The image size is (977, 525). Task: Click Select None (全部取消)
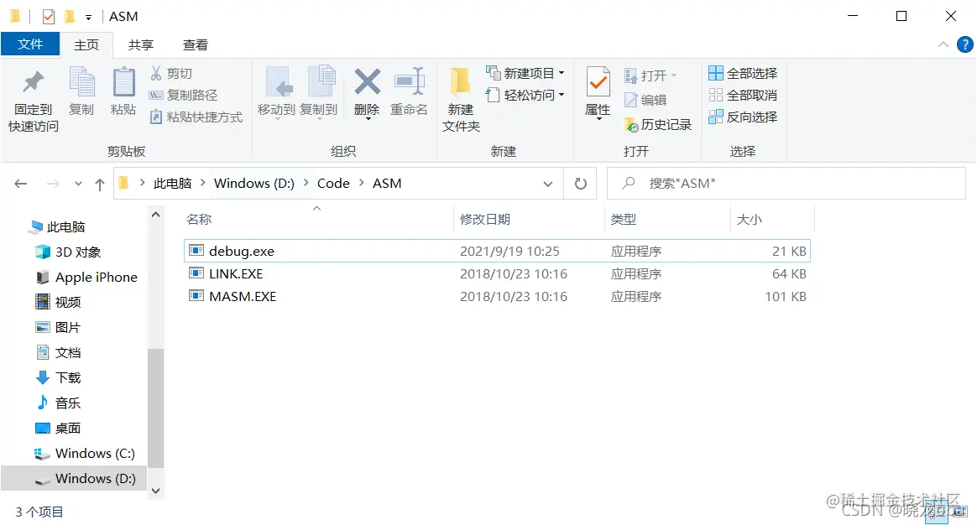(743, 95)
